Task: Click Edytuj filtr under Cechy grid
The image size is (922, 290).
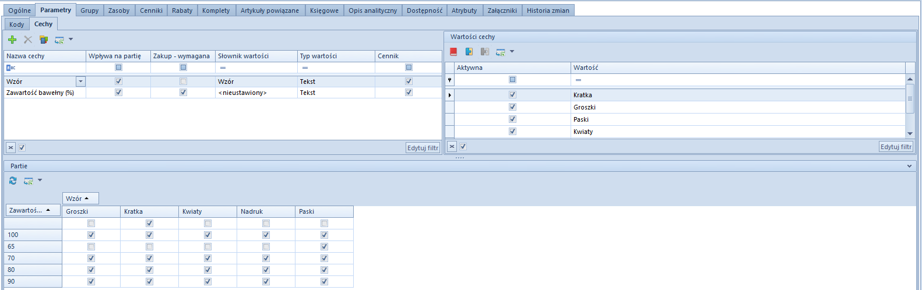Action: point(423,148)
